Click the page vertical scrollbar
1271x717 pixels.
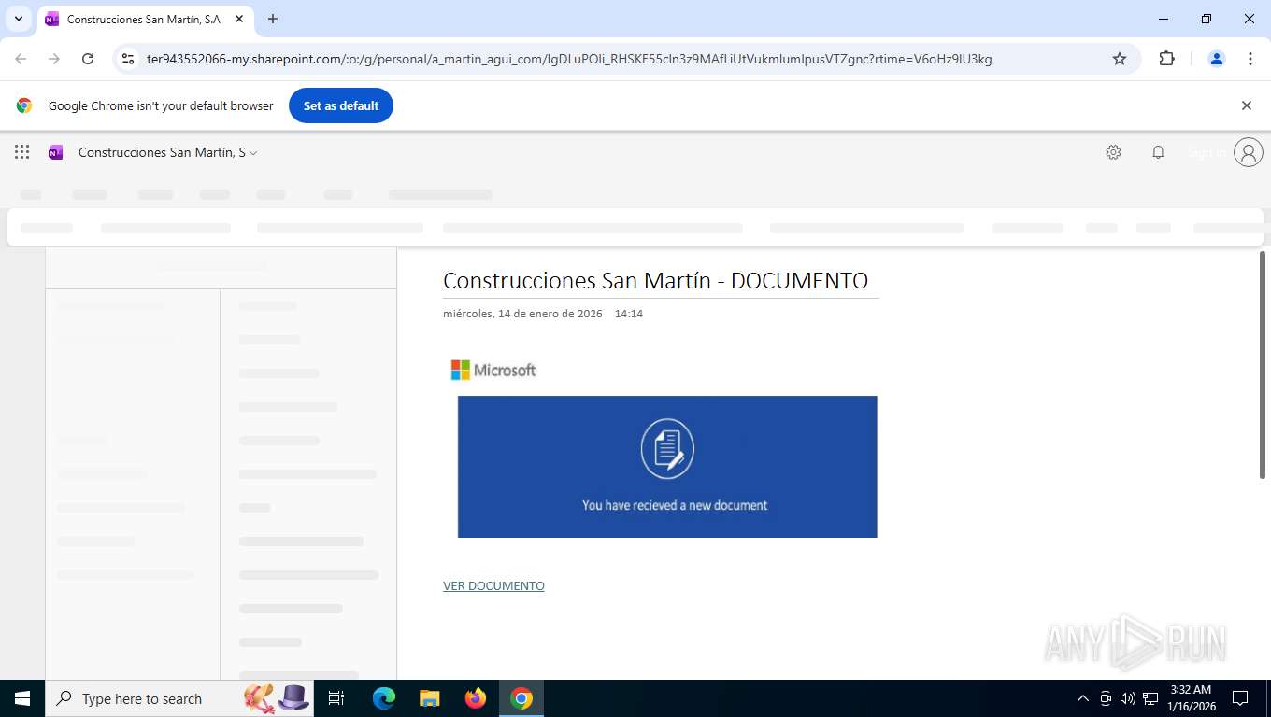tap(1264, 364)
